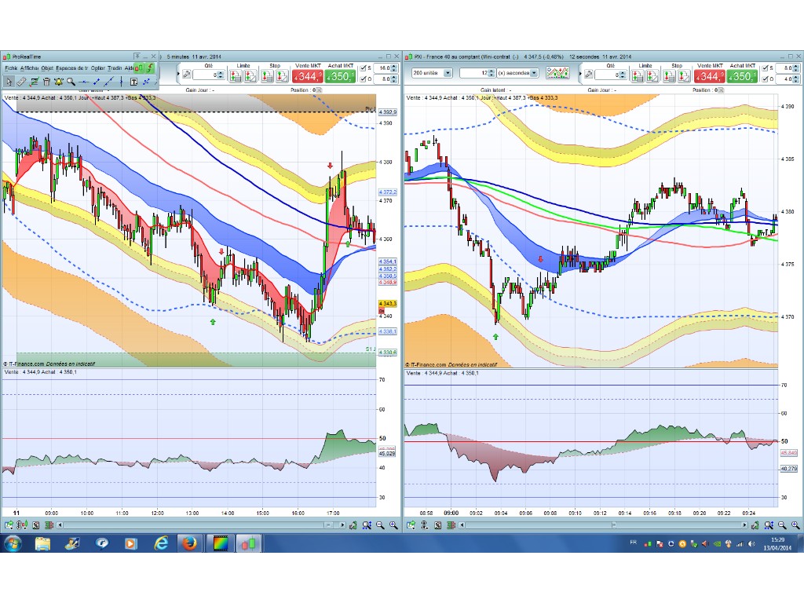
Task: Open the 200 unités dropdown
Action: tap(432, 73)
